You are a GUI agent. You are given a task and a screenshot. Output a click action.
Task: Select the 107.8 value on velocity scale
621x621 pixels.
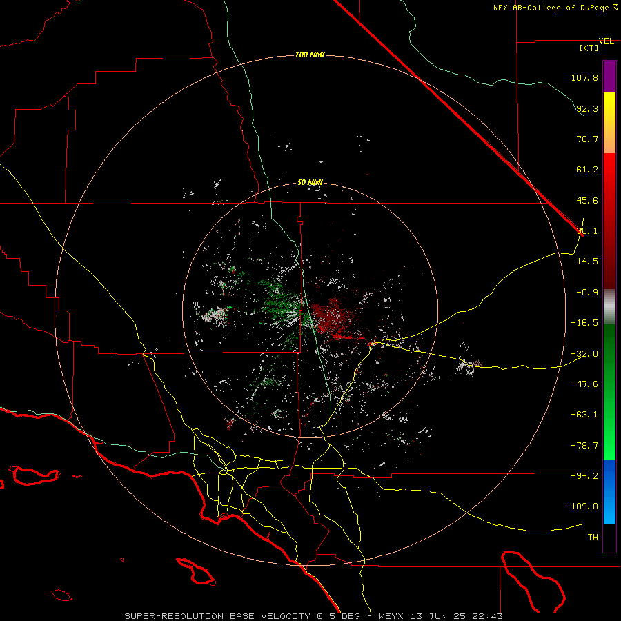(584, 77)
